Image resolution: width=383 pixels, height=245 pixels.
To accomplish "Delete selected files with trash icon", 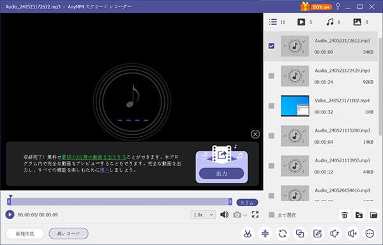I will [345, 215].
